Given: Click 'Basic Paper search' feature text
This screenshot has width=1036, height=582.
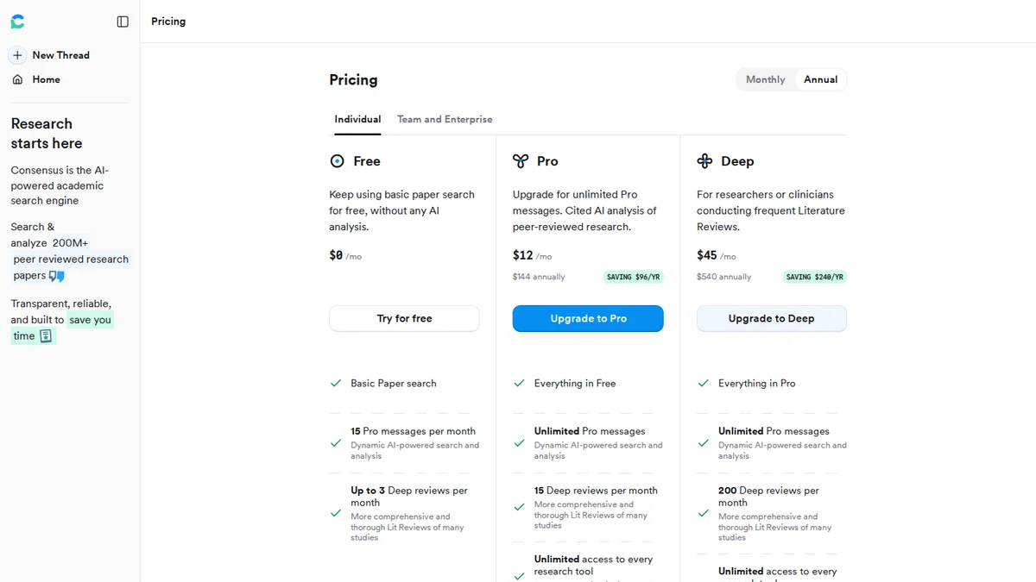Looking at the screenshot, I should tap(394, 384).
